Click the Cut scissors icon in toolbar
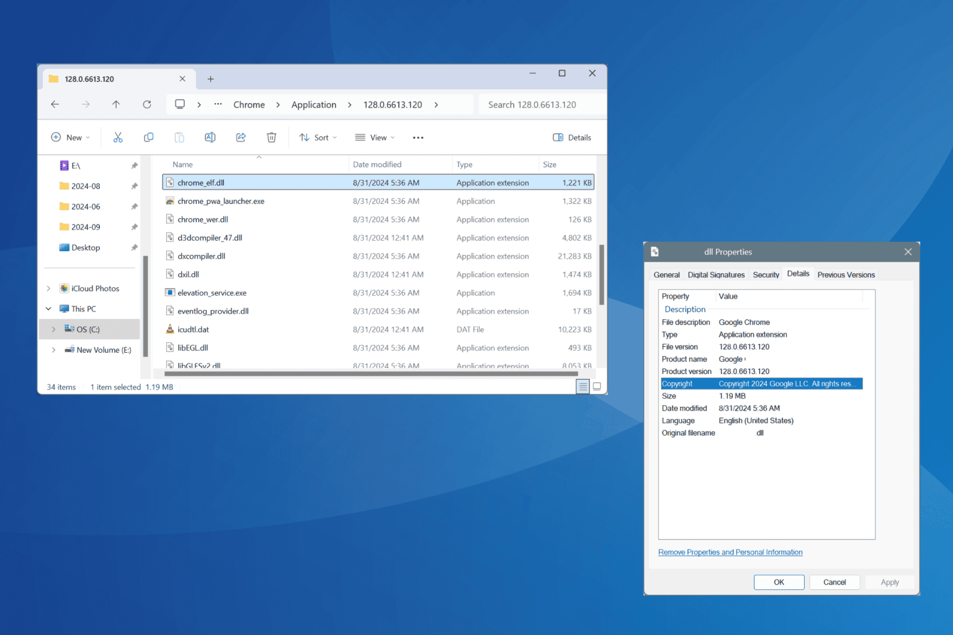Screen dimensions: 953x635 (118, 137)
